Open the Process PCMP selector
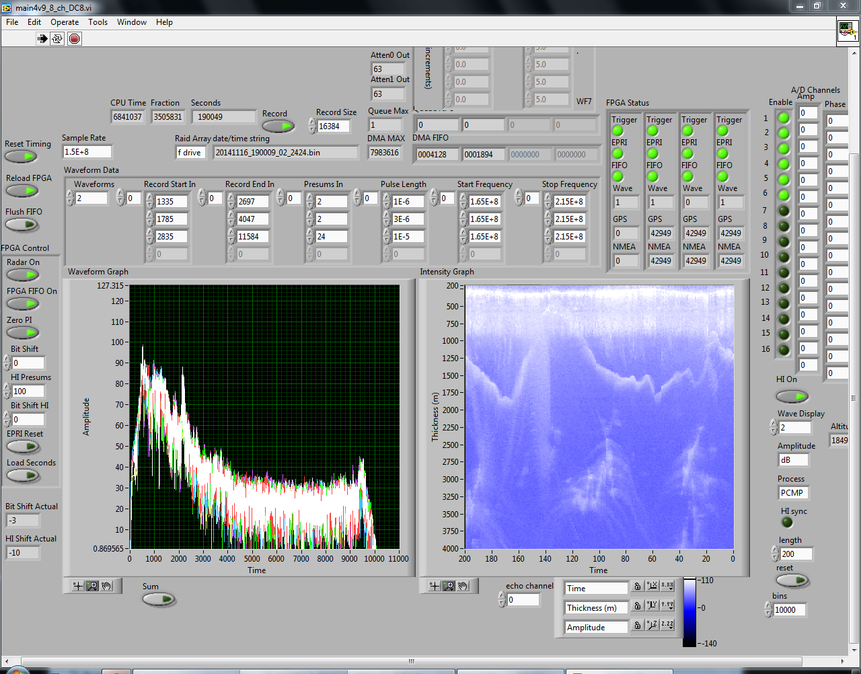 pyautogui.click(x=792, y=493)
